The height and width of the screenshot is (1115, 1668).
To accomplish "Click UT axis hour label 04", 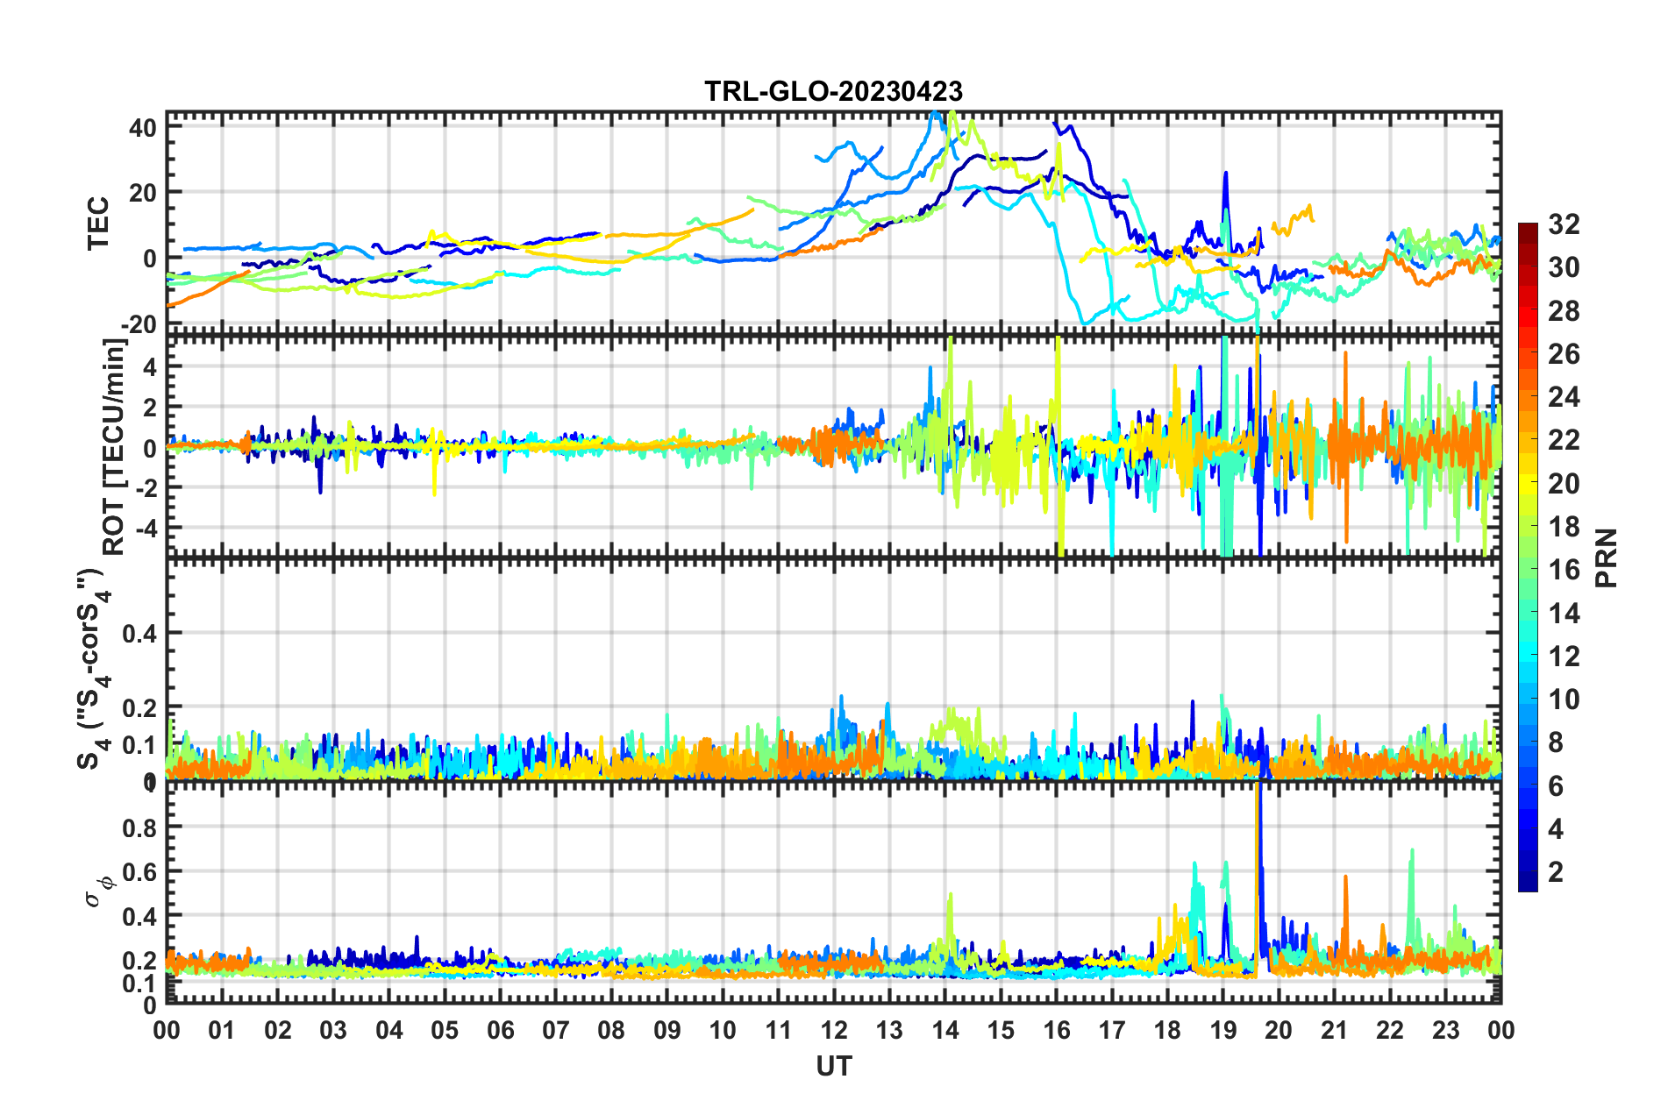I will pos(389,1030).
